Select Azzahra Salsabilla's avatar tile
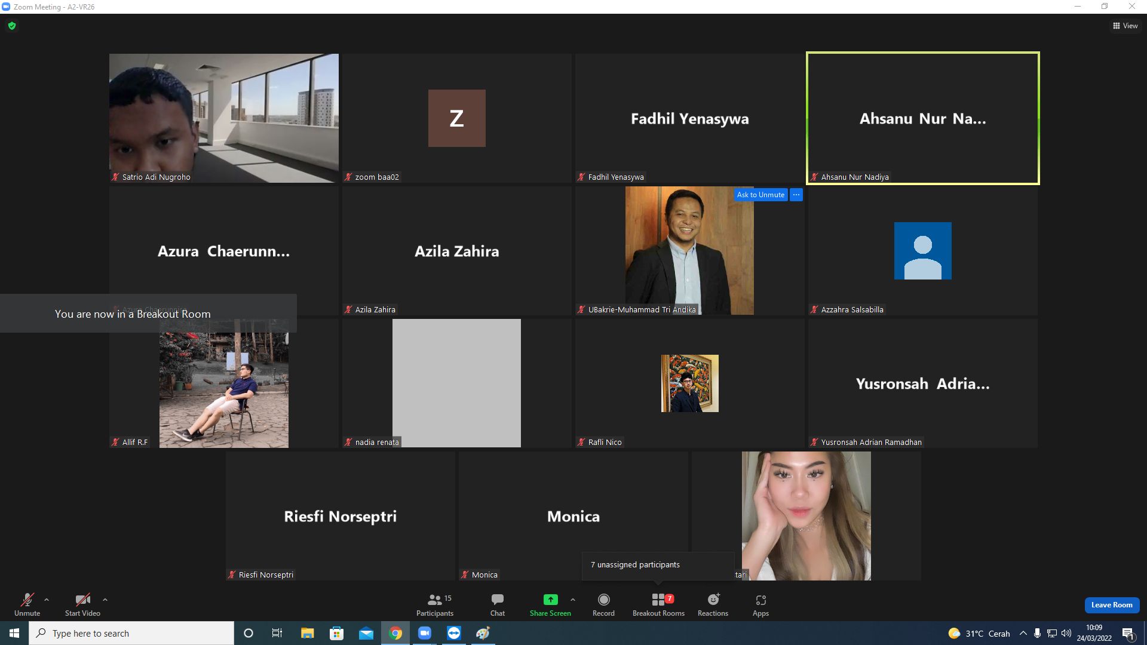The height and width of the screenshot is (645, 1147). click(x=923, y=251)
